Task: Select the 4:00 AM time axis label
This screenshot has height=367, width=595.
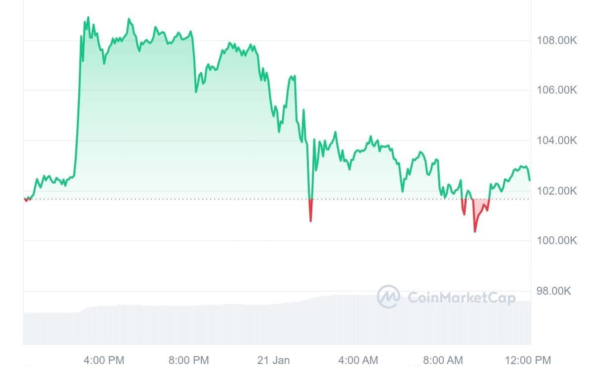Action: pos(358,360)
